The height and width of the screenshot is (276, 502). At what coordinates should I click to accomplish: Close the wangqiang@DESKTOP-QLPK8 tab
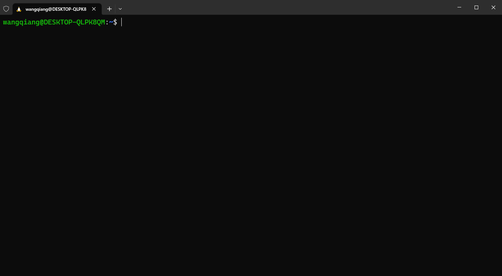[x=94, y=9]
